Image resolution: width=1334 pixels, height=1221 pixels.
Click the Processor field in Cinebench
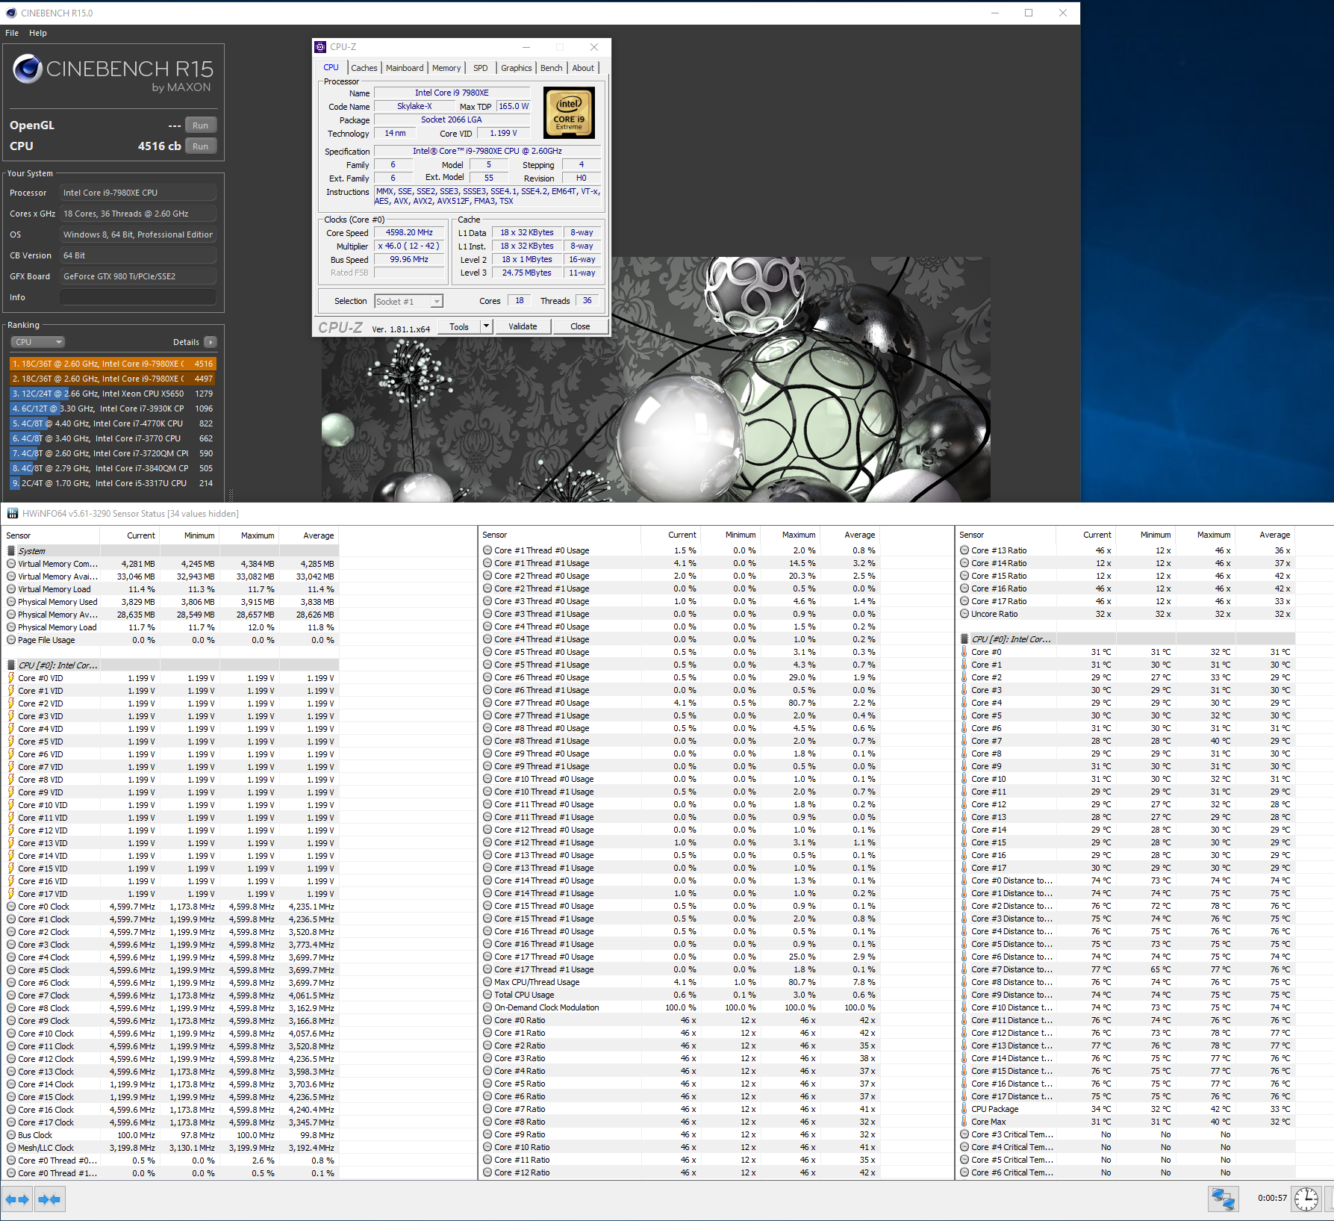pos(138,193)
